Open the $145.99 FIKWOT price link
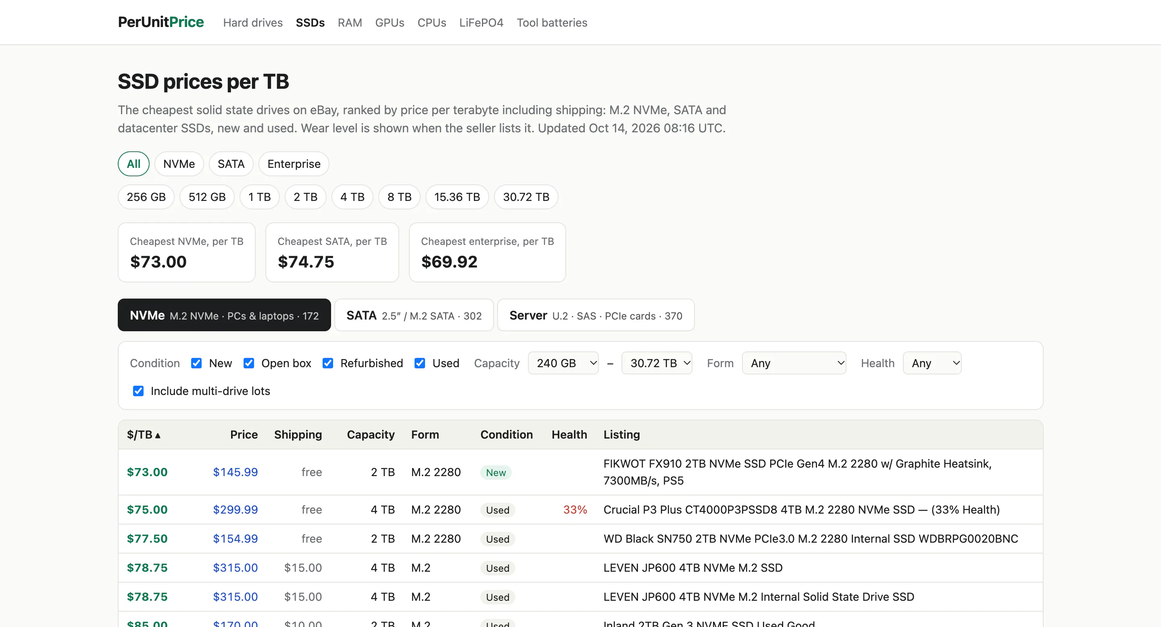Image resolution: width=1161 pixels, height=627 pixels. click(235, 472)
